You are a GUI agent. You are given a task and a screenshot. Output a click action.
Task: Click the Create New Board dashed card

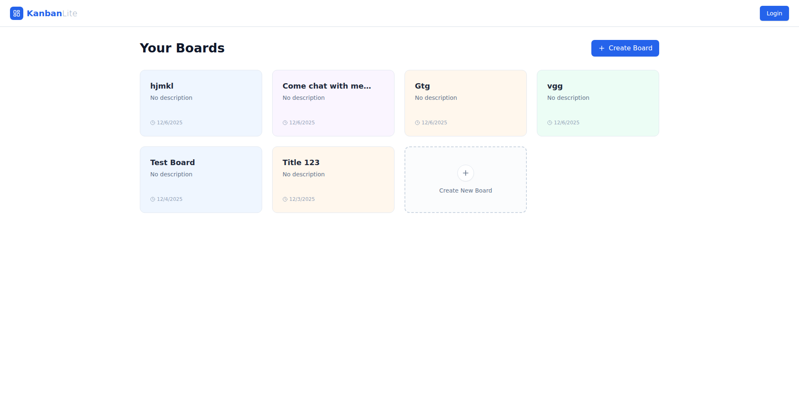465,179
